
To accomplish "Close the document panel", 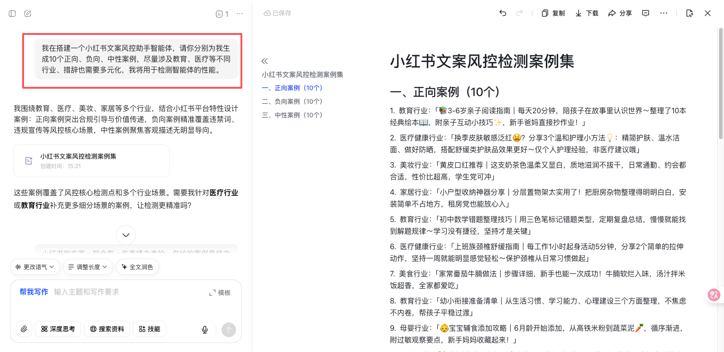I will (x=708, y=13).
